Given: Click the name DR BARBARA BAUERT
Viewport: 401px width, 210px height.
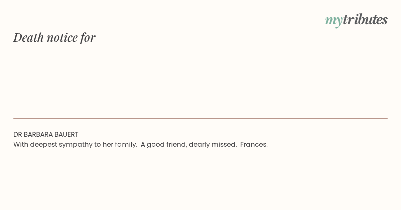Looking at the screenshot, I should pyautogui.click(x=46, y=134).
